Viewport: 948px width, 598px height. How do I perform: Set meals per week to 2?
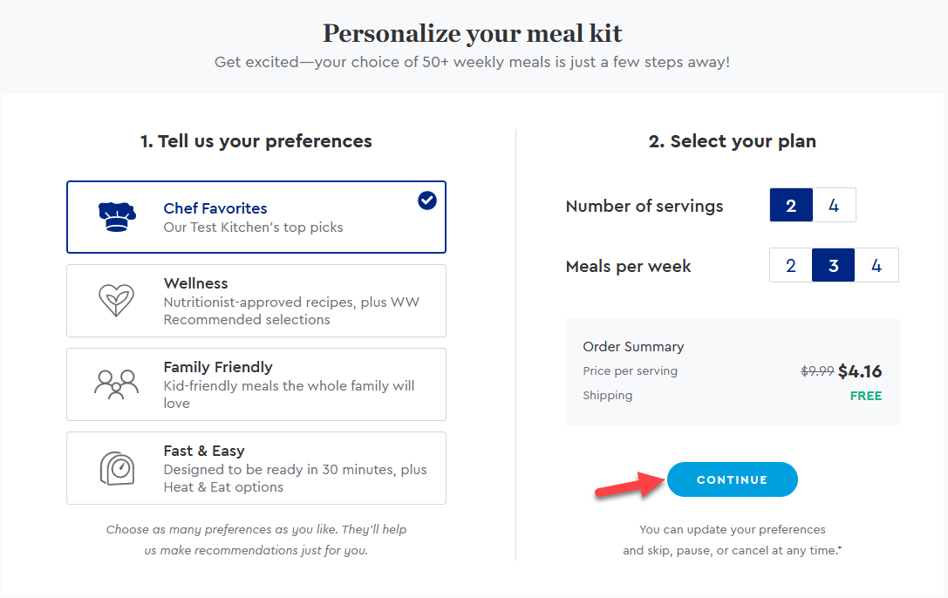[791, 265]
